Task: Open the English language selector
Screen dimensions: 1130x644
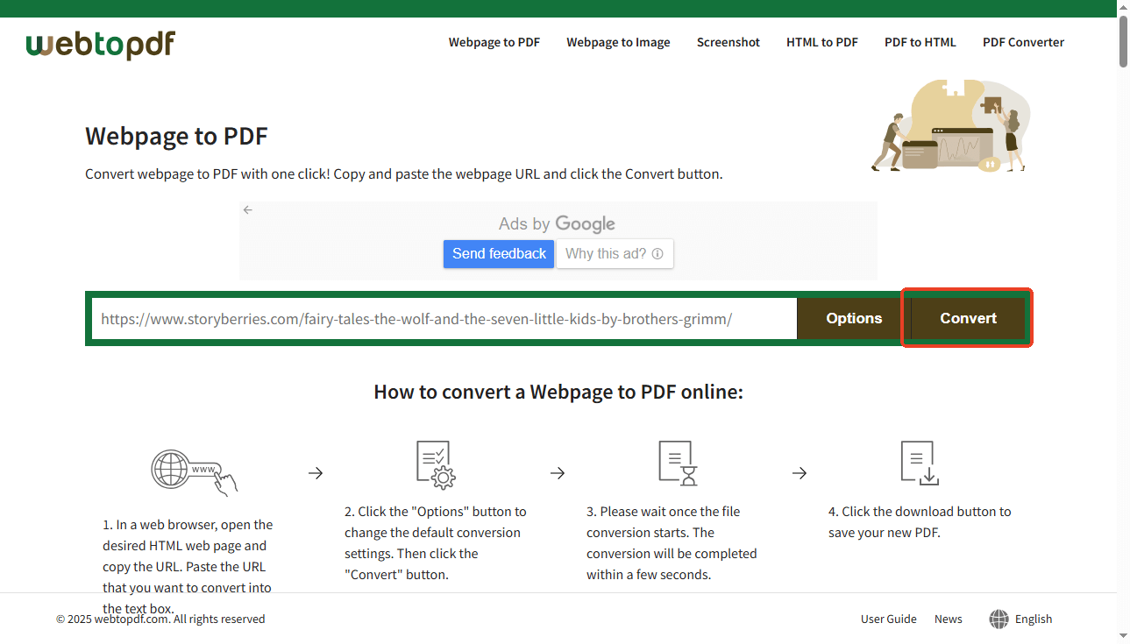Action: tap(1033, 619)
